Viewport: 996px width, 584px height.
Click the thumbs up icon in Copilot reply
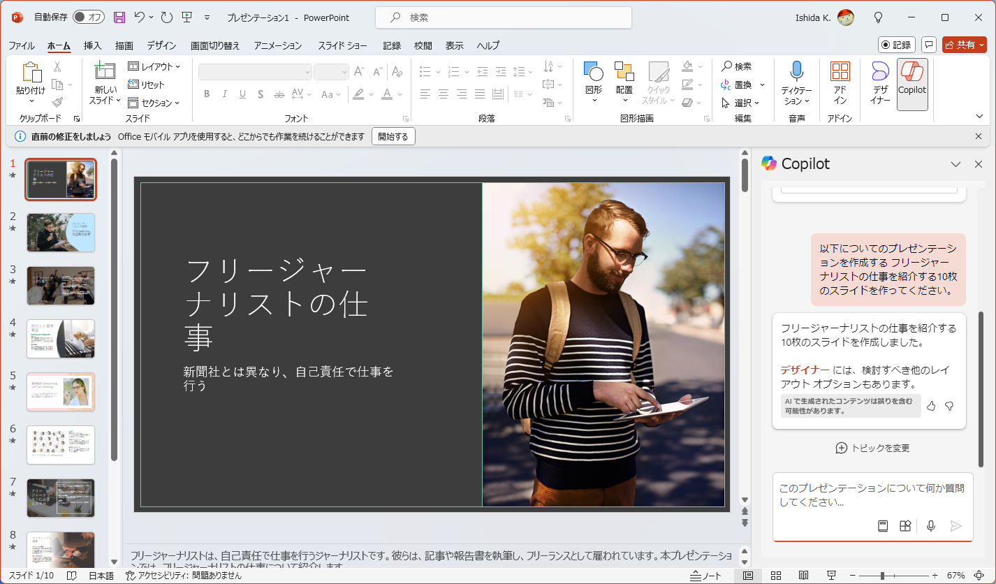931,406
